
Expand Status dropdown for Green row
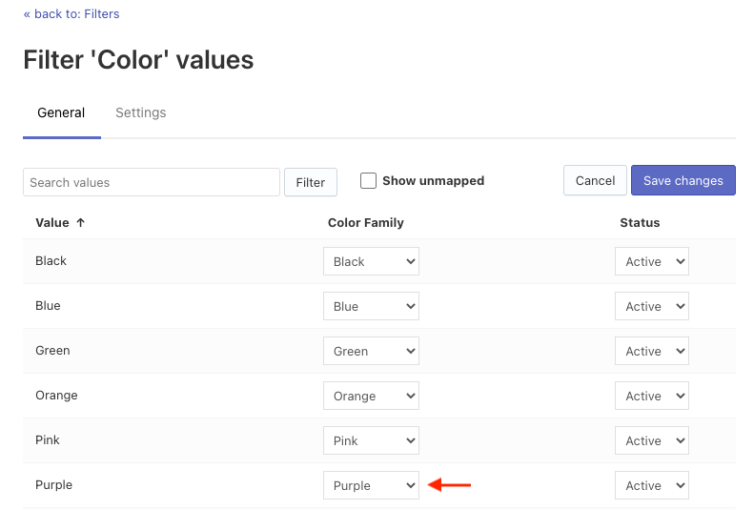click(651, 351)
